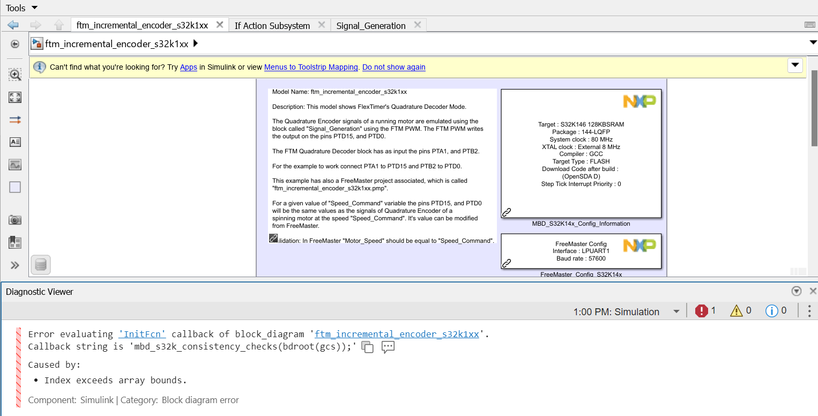Click the Fit-to-view palette icon
818x416 pixels.
point(15,97)
